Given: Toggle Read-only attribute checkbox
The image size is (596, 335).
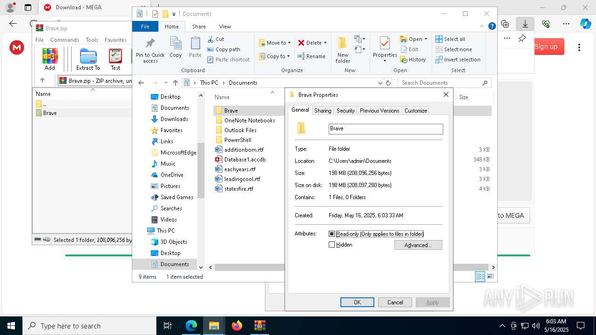Looking at the screenshot, I should [x=332, y=234].
